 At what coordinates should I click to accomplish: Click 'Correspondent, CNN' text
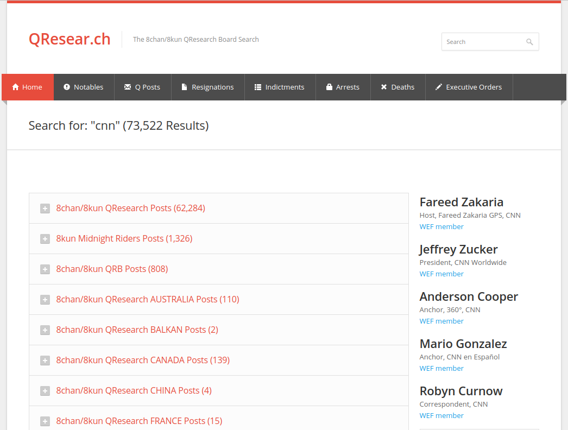tap(453, 404)
